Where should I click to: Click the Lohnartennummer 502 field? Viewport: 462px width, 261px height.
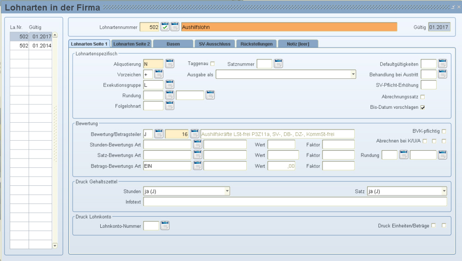pos(149,27)
